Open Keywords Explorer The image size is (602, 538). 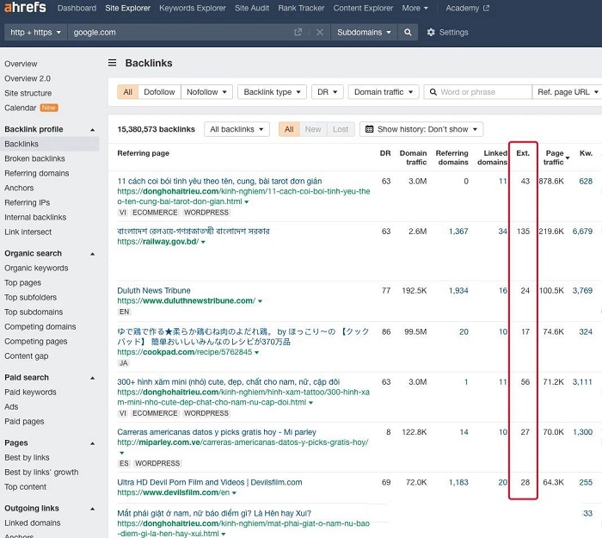pyautogui.click(x=193, y=8)
